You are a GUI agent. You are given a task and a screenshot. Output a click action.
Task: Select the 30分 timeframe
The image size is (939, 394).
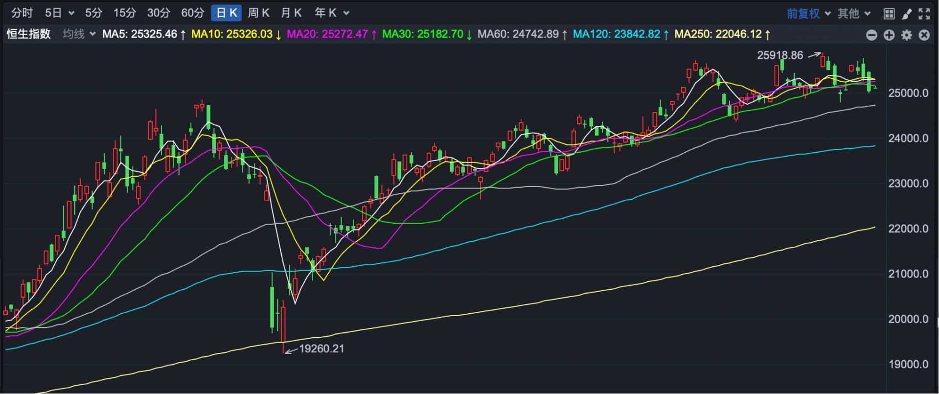click(x=159, y=13)
